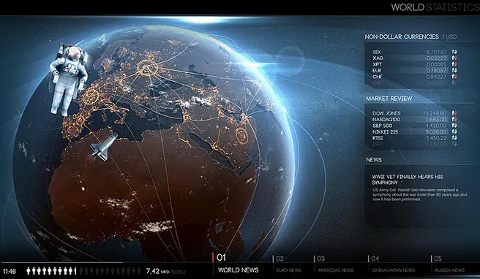Image resolution: width=480 pixels, height=279 pixels.
Task: Click the news summary about Col. Harold Van Heuvelen
Action: 420,194
